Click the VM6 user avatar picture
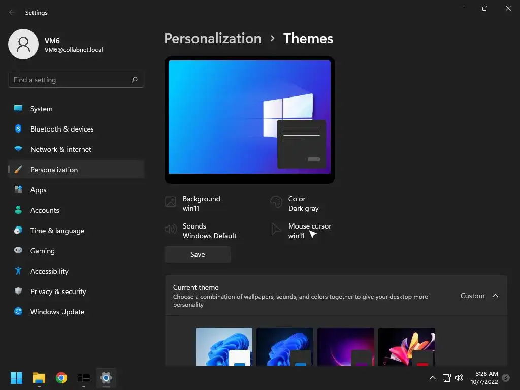 [23, 44]
